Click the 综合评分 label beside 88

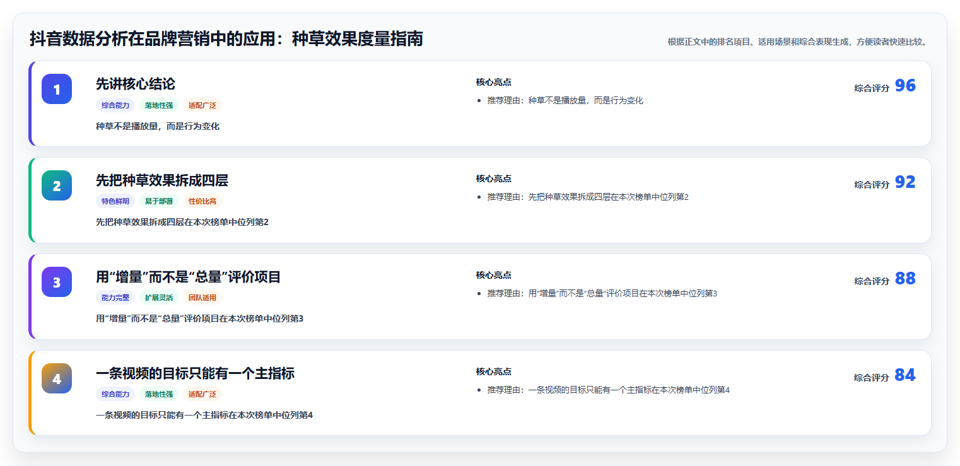tap(872, 281)
